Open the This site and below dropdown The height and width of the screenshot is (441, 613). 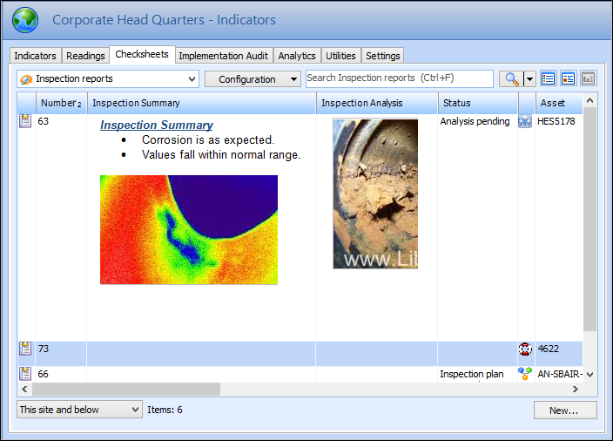78,410
